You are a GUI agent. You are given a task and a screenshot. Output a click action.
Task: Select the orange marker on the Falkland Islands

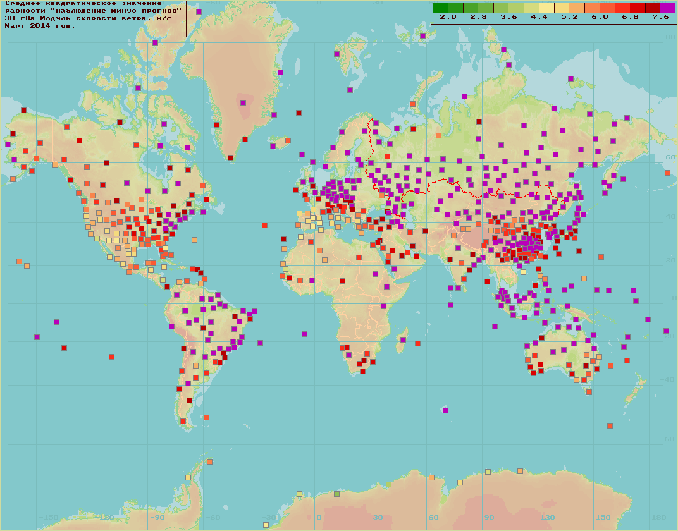click(x=206, y=417)
